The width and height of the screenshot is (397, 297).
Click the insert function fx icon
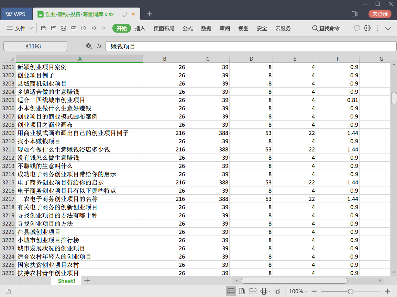point(99,46)
